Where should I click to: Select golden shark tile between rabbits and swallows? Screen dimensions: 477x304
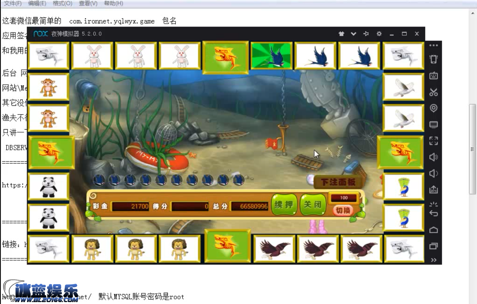tap(226, 57)
